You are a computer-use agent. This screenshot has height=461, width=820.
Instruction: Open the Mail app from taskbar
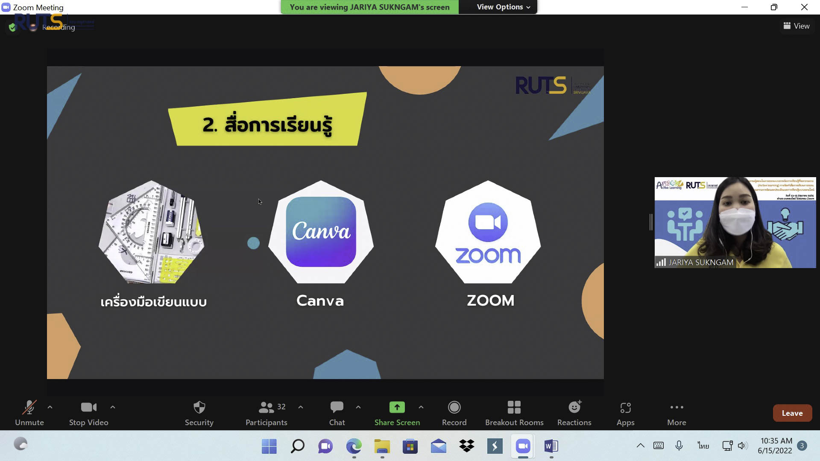point(438,446)
